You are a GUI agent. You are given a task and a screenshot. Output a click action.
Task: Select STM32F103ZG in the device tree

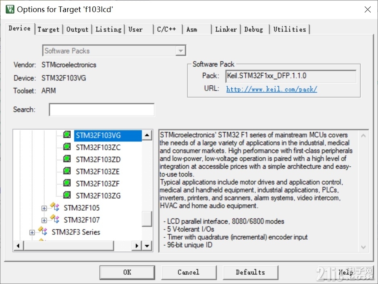click(x=98, y=196)
